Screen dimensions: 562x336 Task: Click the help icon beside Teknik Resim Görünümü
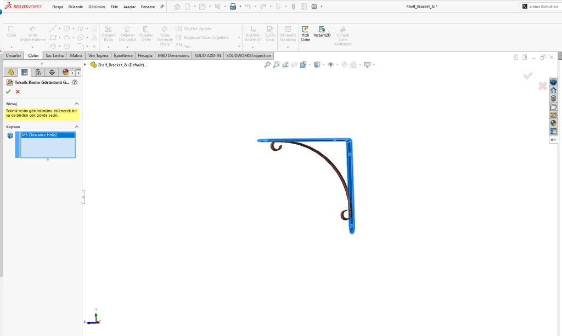(x=75, y=82)
